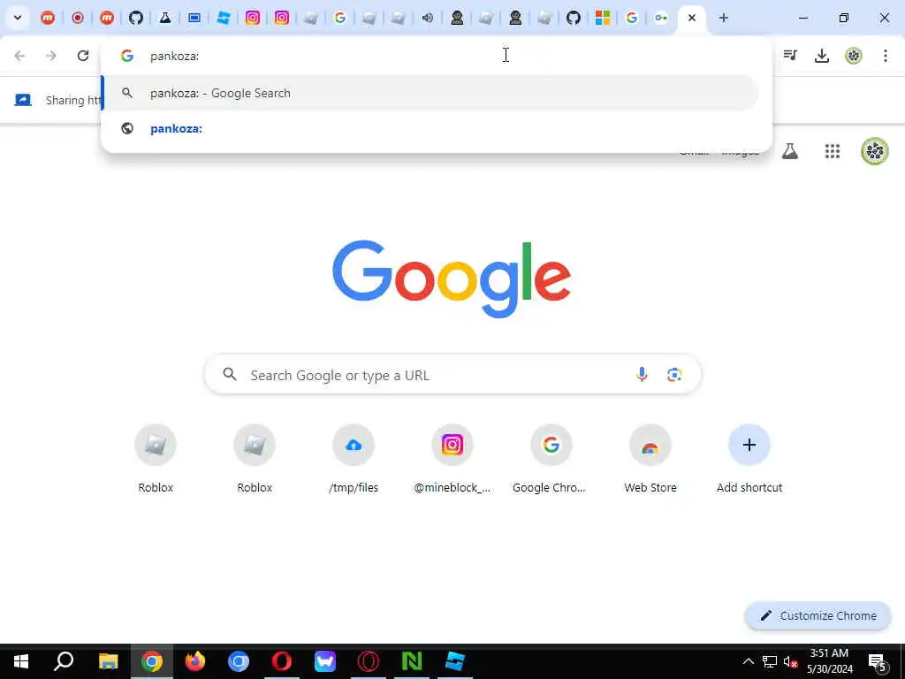The width and height of the screenshot is (905, 679).
Task: Open Roblox Studio taskbar icon
Action: tap(455, 661)
